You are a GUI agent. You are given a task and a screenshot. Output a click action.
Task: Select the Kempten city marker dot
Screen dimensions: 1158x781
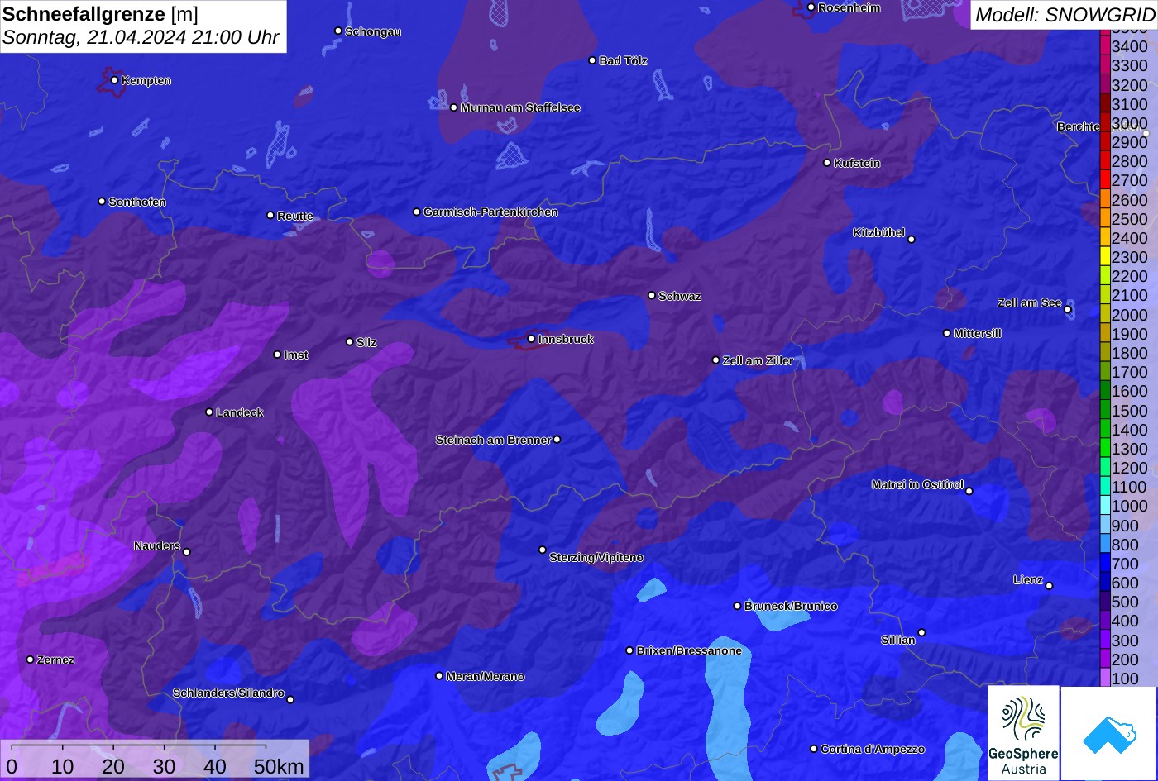(114, 80)
